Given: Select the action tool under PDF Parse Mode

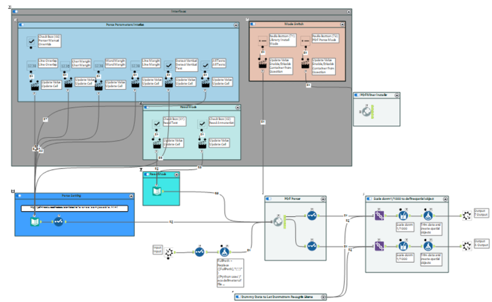Looking at the screenshot, I should pyautogui.click(x=305, y=64).
